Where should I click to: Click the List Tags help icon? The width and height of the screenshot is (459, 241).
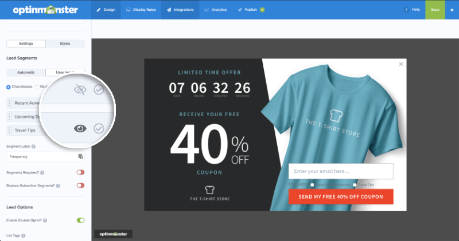click(x=23, y=236)
